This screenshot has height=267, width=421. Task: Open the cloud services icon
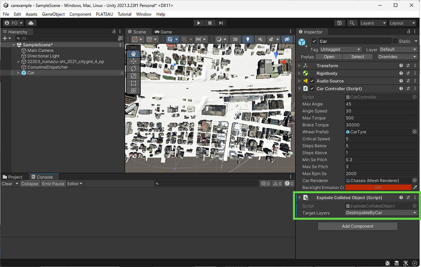[31, 23]
